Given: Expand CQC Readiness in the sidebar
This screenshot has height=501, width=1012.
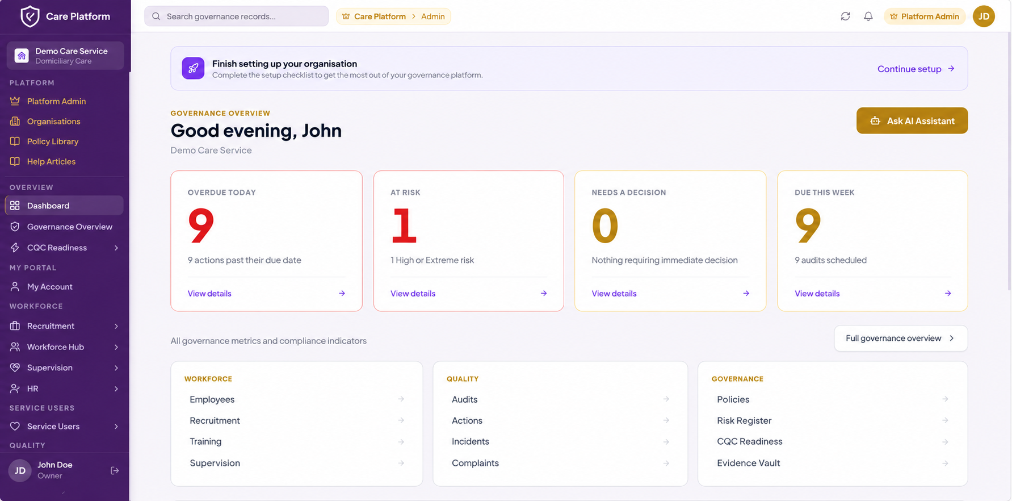Looking at the screenshot, I should click(116, 248).
